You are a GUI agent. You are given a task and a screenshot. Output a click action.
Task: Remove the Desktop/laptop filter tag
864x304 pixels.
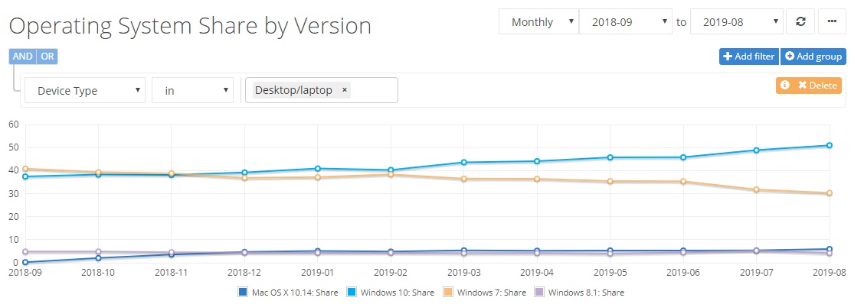point(345,90)
